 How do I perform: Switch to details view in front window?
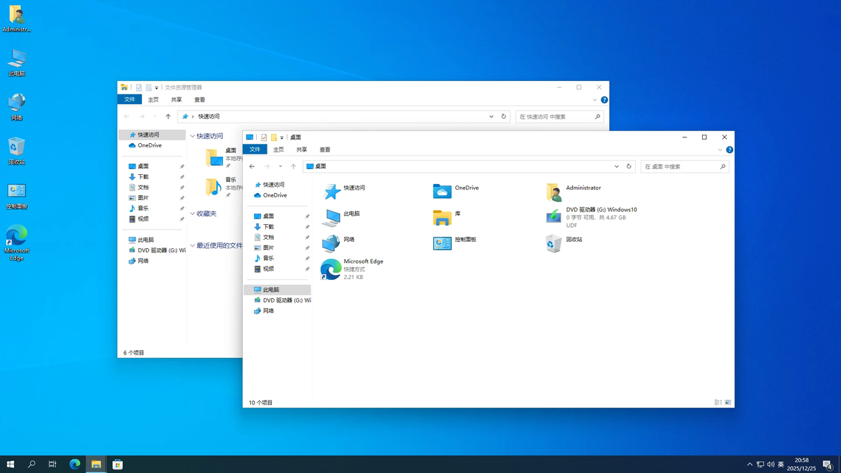click(718, 403)
